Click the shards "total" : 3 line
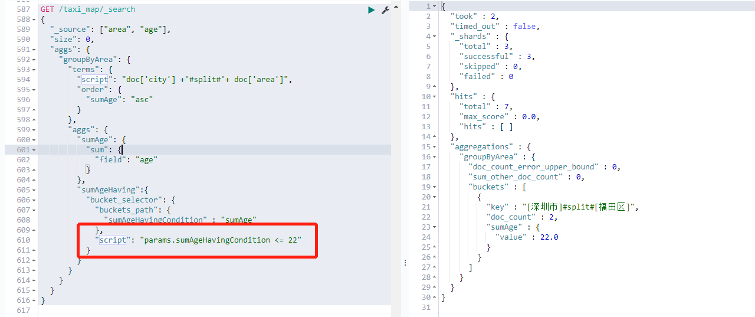Screen dimensions: 755x317 487,46
